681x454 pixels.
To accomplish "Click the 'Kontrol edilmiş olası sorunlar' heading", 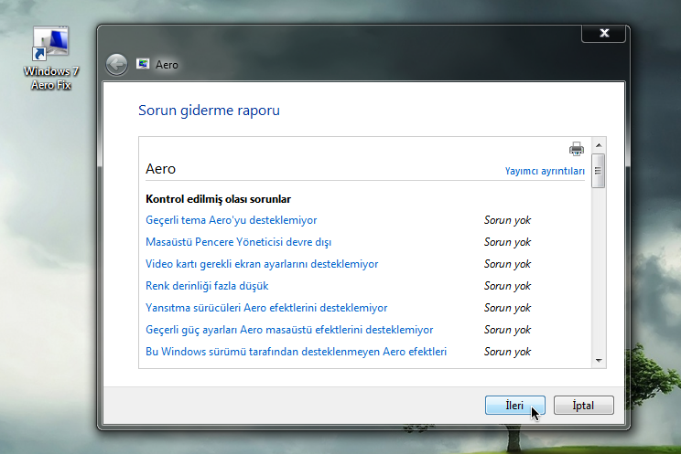I will (218, 199).
